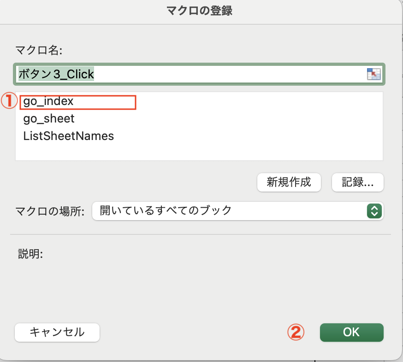Click the circled number 2 marker
This screenshot has height=362, width=403.
coord(296,332)
